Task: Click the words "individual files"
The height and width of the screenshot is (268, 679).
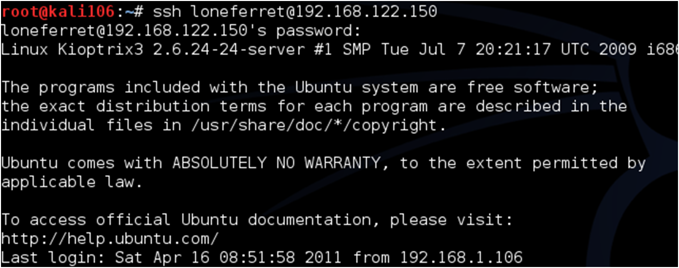Action: click(76, 125)
